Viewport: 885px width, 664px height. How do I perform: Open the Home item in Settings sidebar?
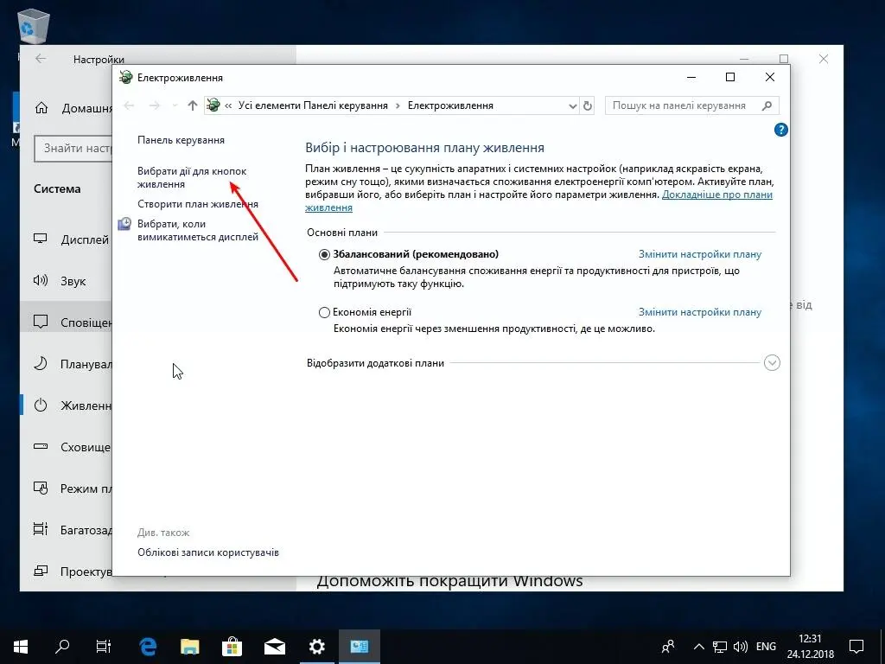click(x=73, y=108)
